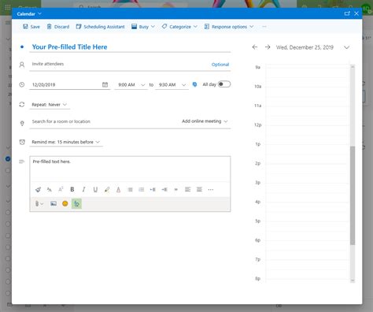Insert pictures inline icon
This screenshot has height=312, width=373.
[x=54, y=203]
